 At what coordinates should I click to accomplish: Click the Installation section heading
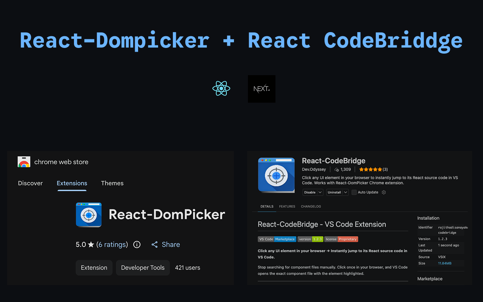point(428,218)
